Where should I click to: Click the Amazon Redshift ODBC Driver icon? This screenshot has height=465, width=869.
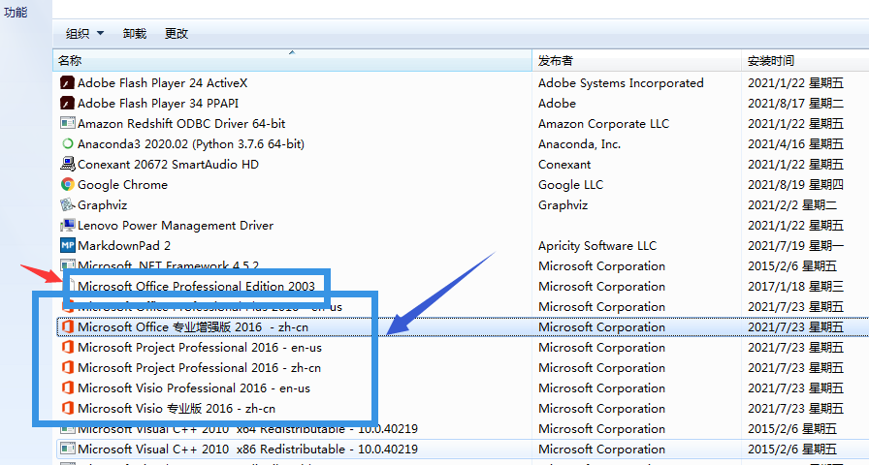pyautogui.click(x=67, y=124)
